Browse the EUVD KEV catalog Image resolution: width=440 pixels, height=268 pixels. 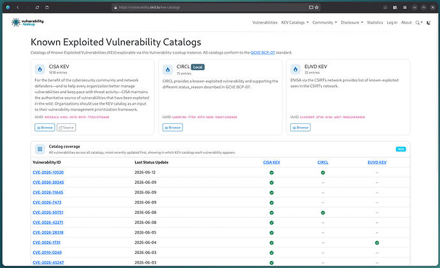(300, 128)
